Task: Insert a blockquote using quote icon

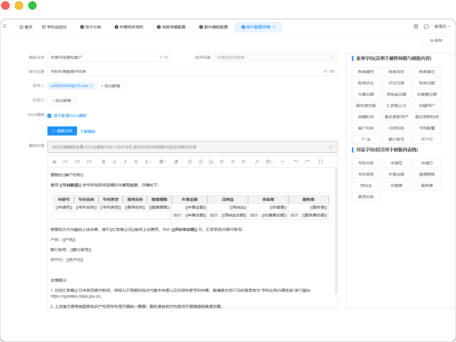Action: [54, 162]
